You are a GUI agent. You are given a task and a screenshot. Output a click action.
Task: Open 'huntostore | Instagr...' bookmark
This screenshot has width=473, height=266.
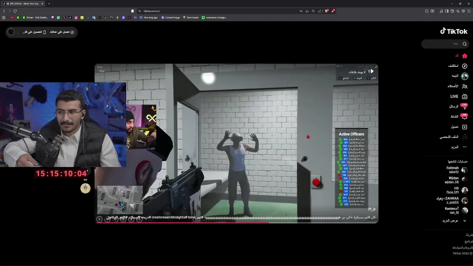214,17
